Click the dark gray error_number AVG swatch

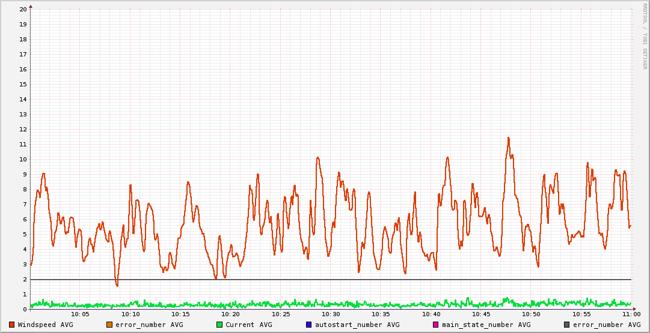[x=567, y=325]
